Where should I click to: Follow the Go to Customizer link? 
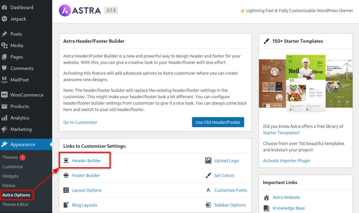[x=80, y=122]
